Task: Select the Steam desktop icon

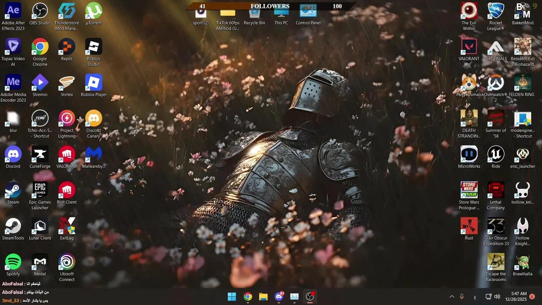Action: click(13, 194)
